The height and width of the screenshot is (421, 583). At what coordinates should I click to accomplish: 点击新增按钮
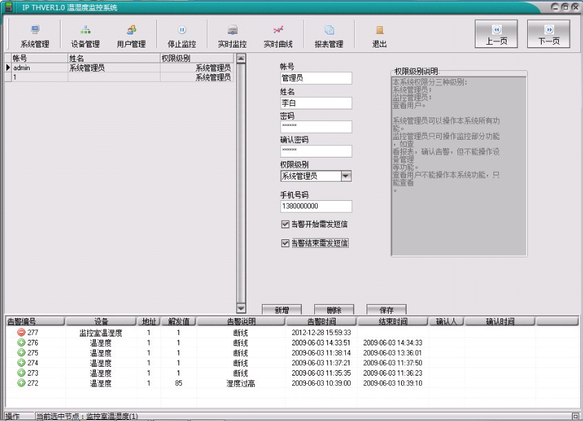(x=283, y=308)
